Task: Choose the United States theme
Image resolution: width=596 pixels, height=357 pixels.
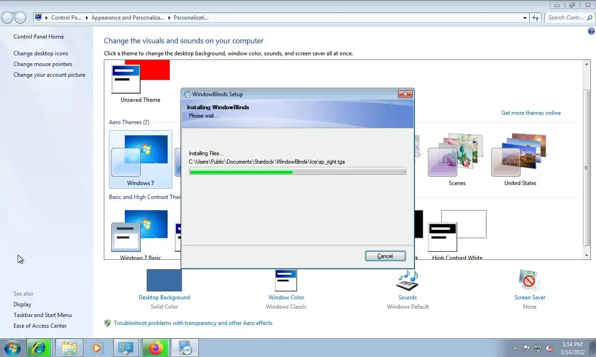Action: [520, 159]
